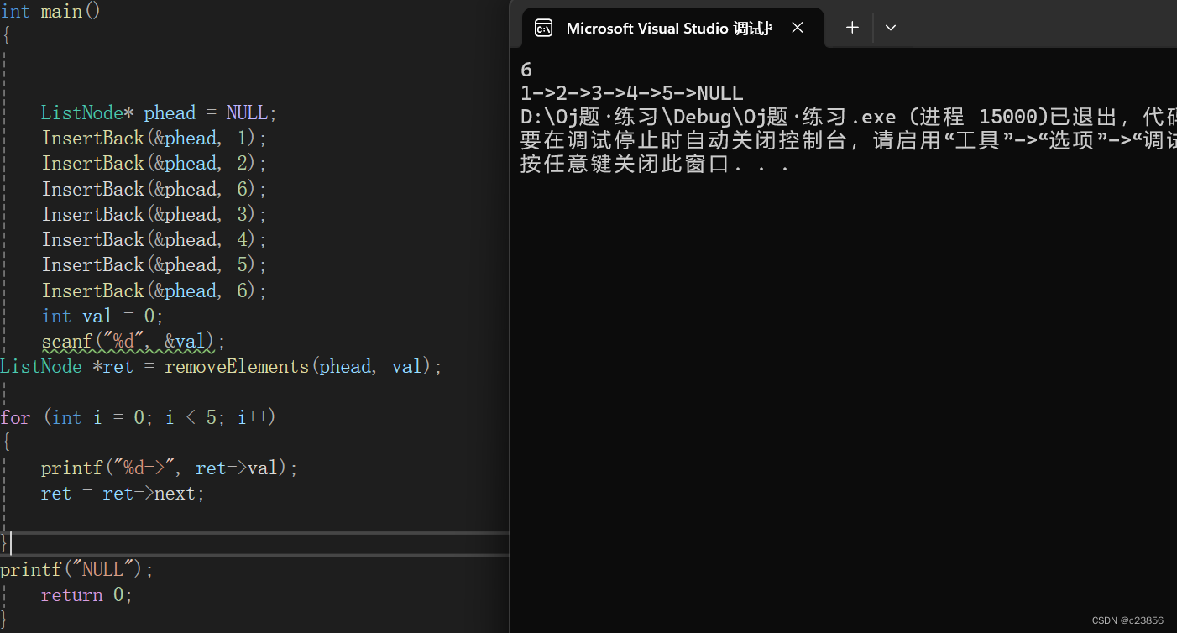Click the console input line showing 6
Viewport: 1177px width, 633px height.
click(526, 70)
